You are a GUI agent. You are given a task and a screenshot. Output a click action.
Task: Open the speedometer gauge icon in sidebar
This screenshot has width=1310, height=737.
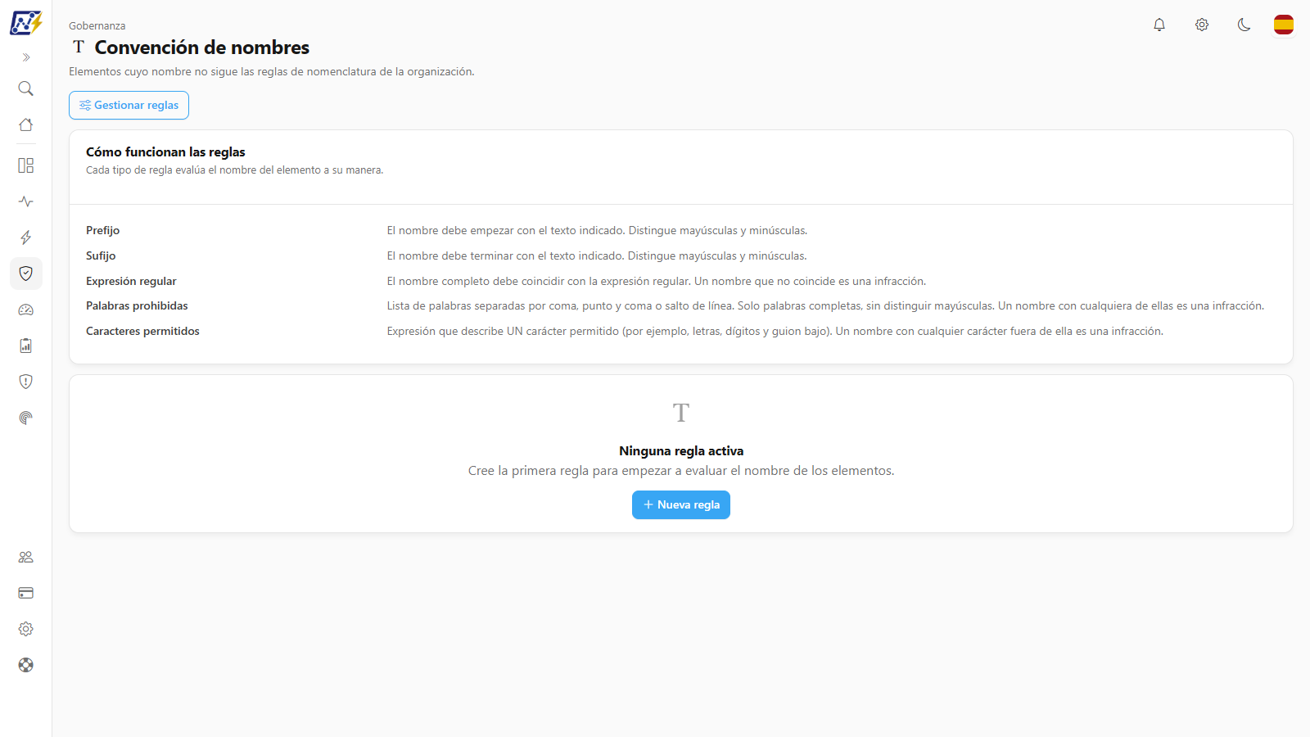click(26, 310)
